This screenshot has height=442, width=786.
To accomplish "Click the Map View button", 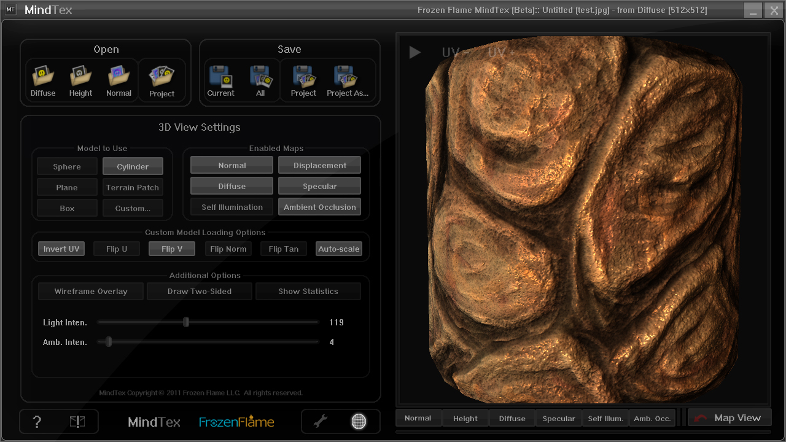I will pos(729,418).
